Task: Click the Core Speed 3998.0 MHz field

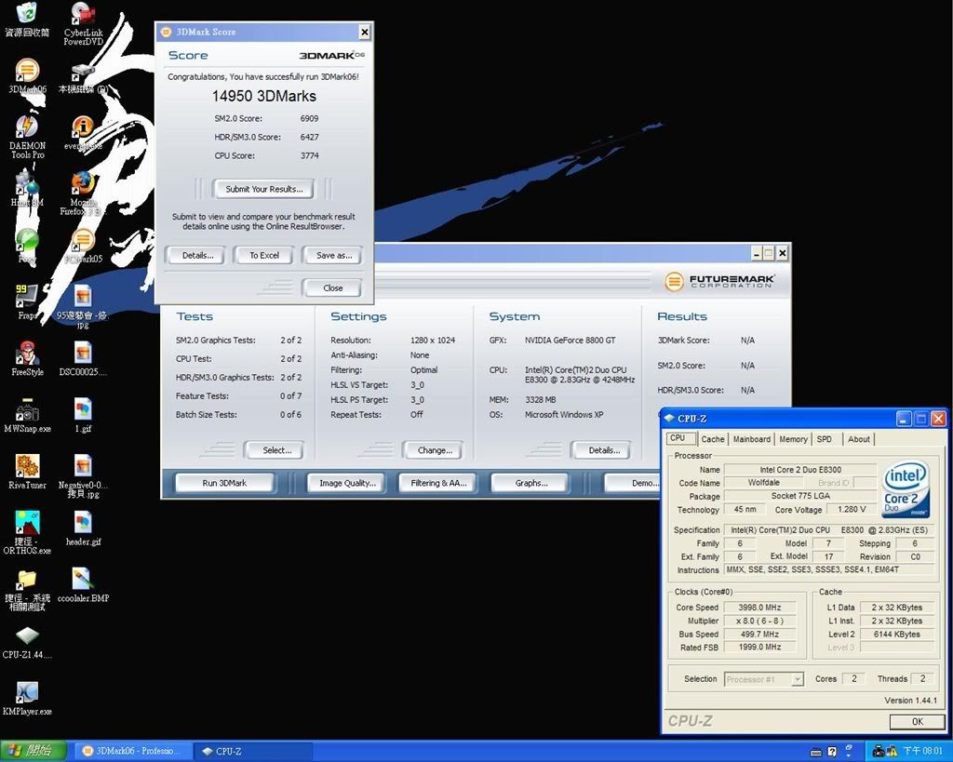Action: click(x=759, y=607)
